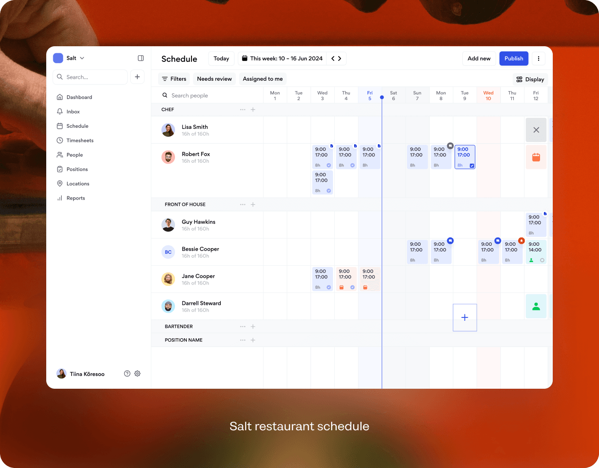Click the Add new button
Viewport: 599px width, 468px height.
pos(479,58)
